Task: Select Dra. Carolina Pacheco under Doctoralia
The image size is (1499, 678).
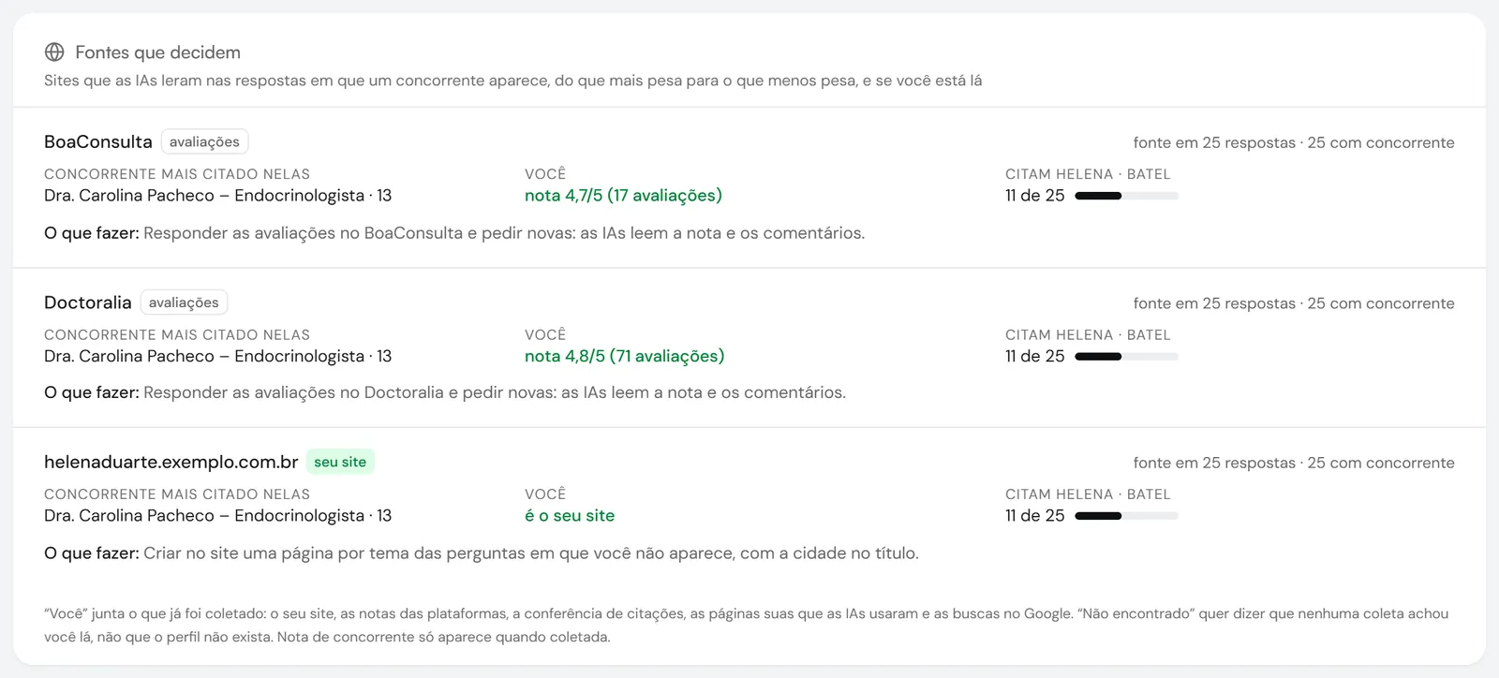Action: 217,356
